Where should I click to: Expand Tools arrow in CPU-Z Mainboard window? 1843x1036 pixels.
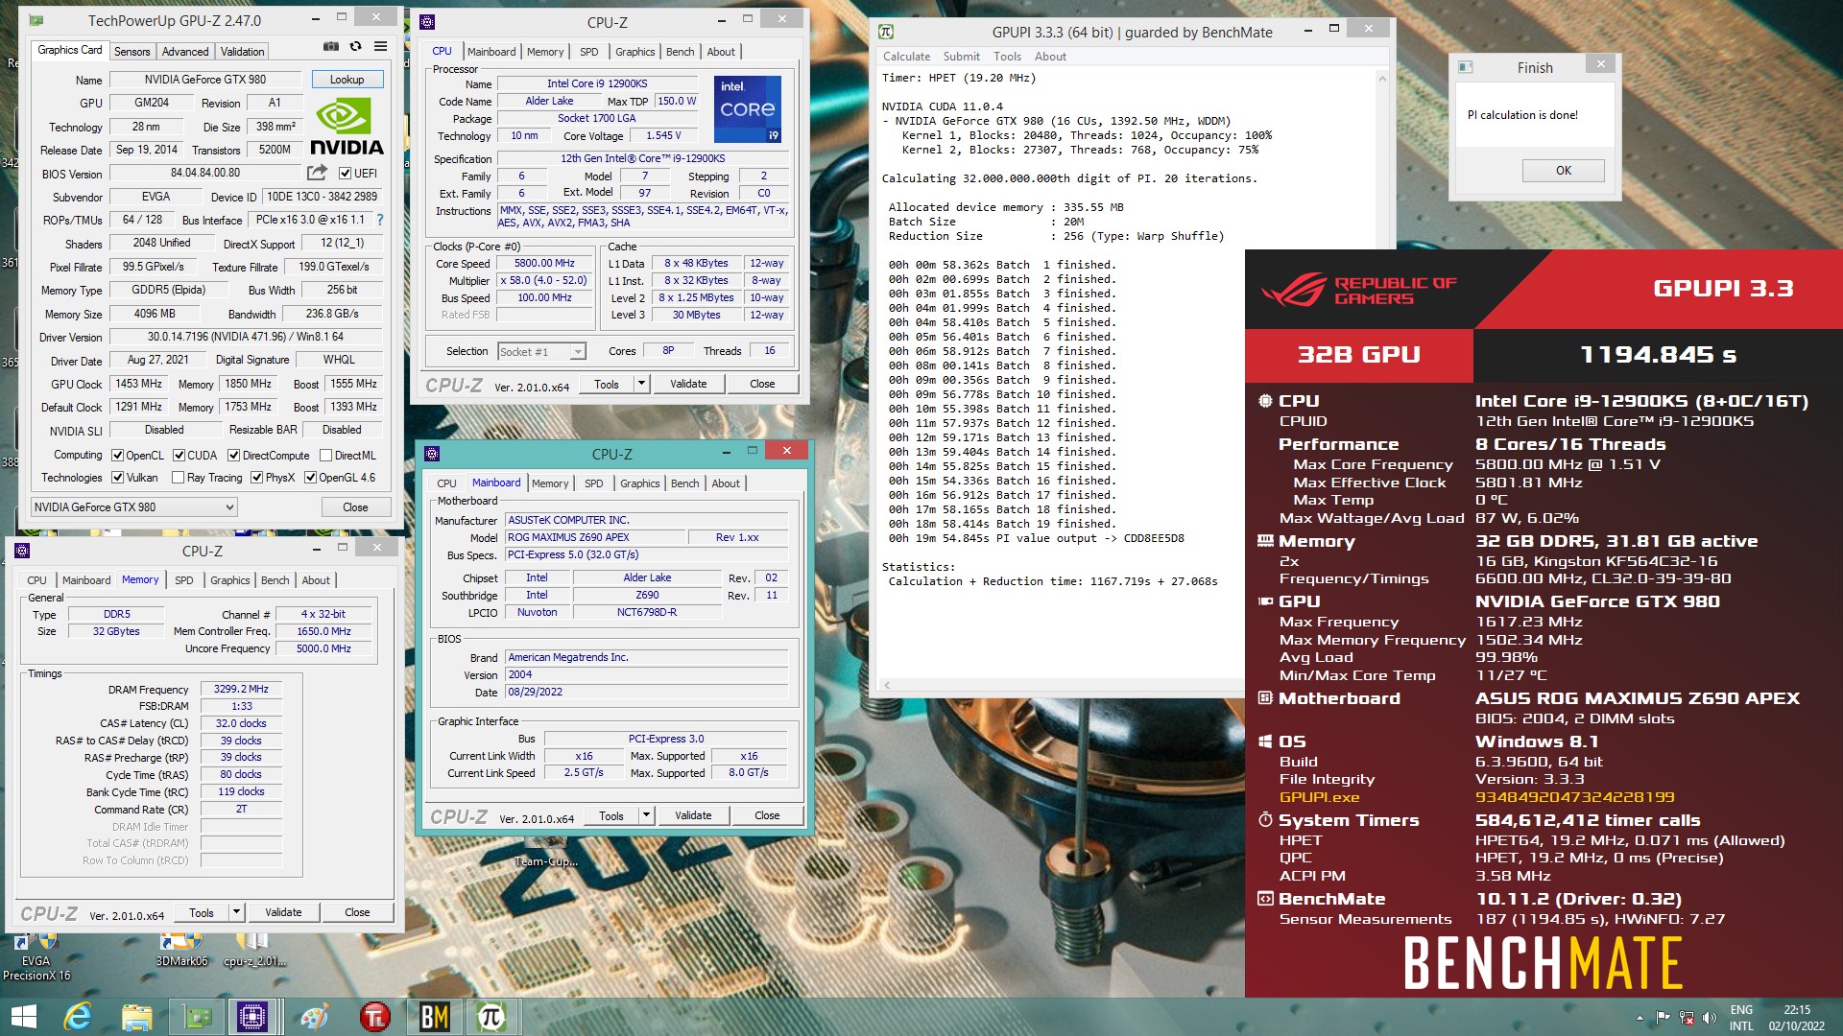click(646, 815)
